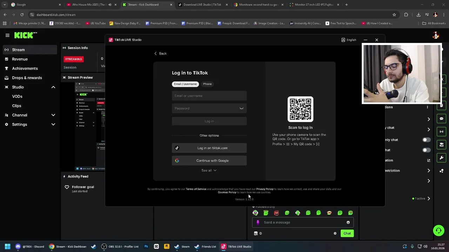This screenshot has width=449, height=252.
Task: Open the VODs page in the sidebar
Action: point(17,96)
